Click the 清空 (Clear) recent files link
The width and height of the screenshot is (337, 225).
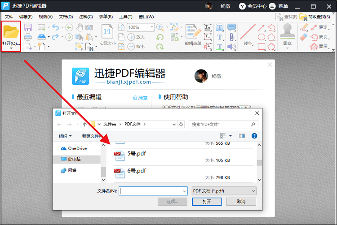coord(140,98)
